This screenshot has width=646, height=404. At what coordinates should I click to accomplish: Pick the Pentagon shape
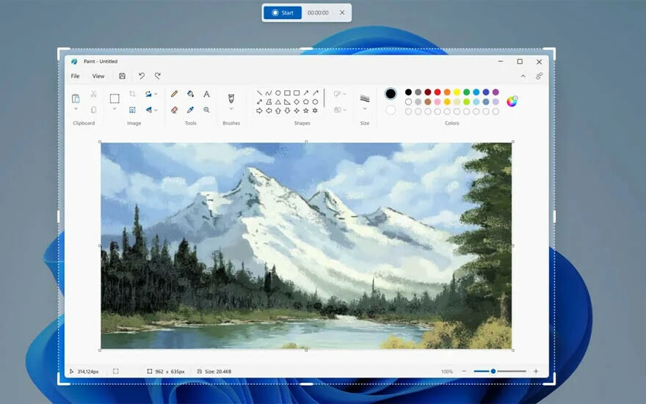305,102
